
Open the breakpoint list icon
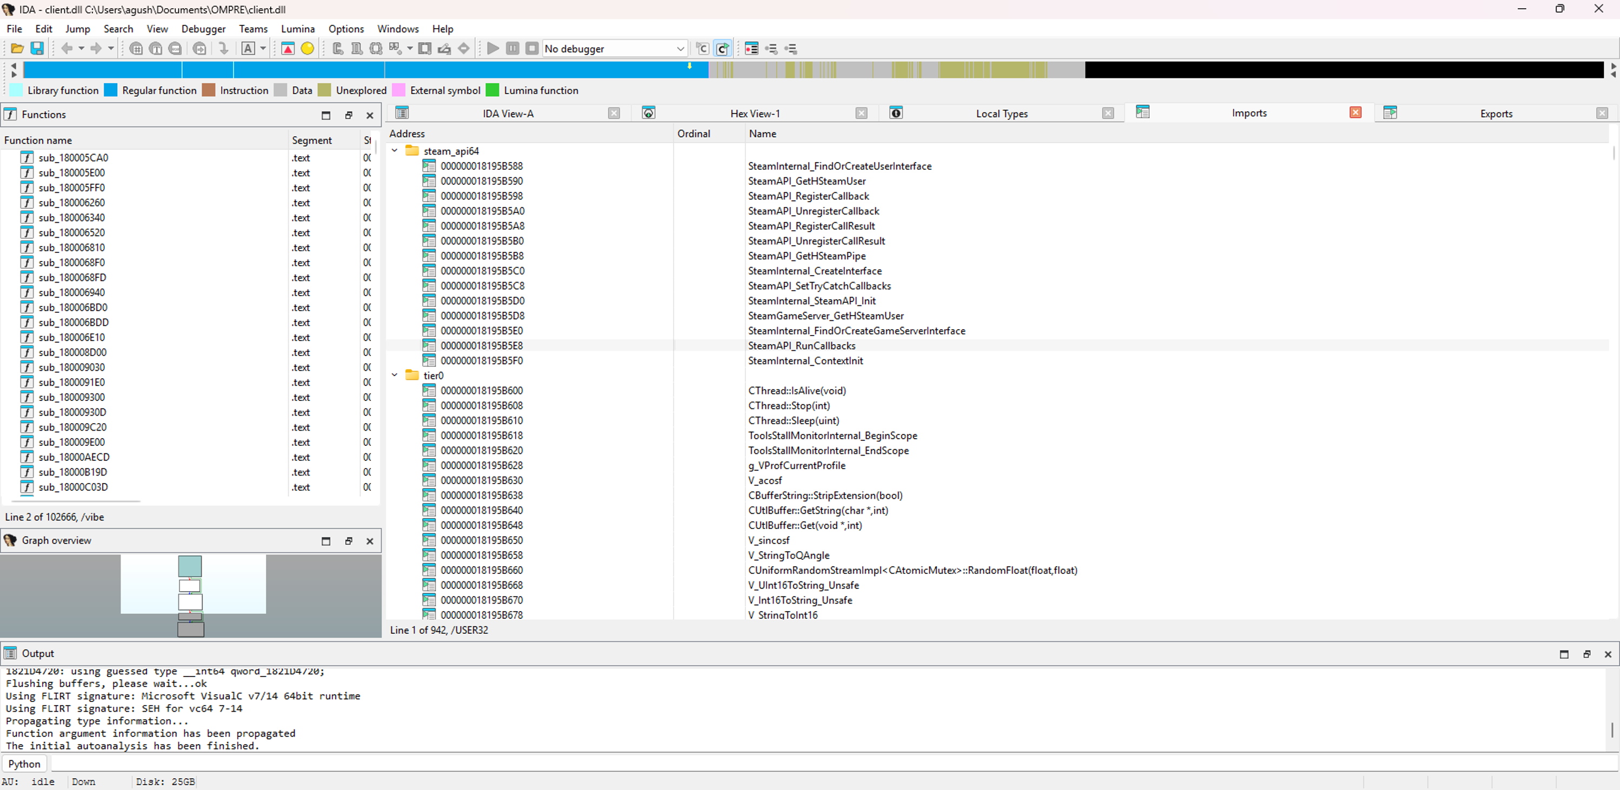coord(751,49)
